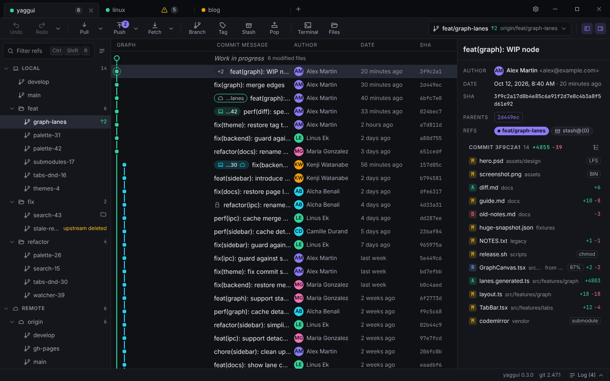The width and height of the screenshot is (610, 381).
Task: Click the +2 refs badge on WIP node commit
Action: [221, 71]
